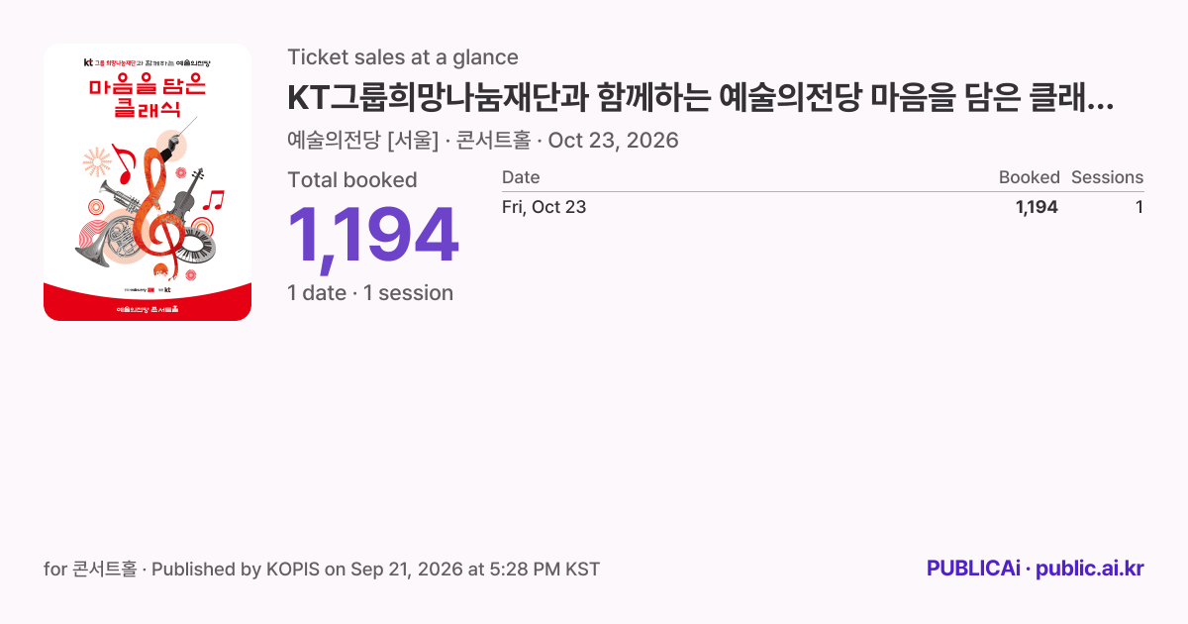The height and width of the screenshot is (624, 1188).
Task: Select the event title heading
Action: [700, 98]
